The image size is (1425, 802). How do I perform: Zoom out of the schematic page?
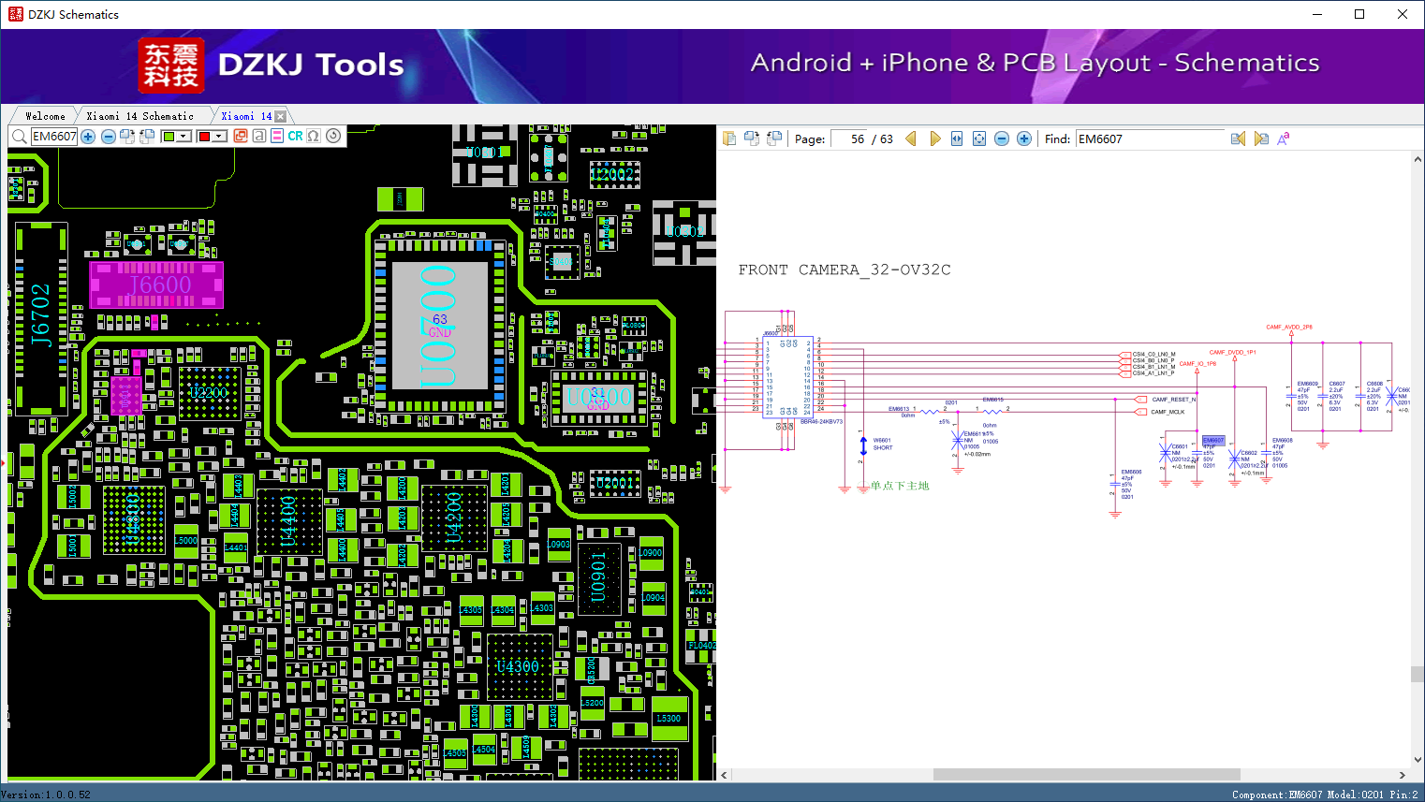coord(1002,139)
